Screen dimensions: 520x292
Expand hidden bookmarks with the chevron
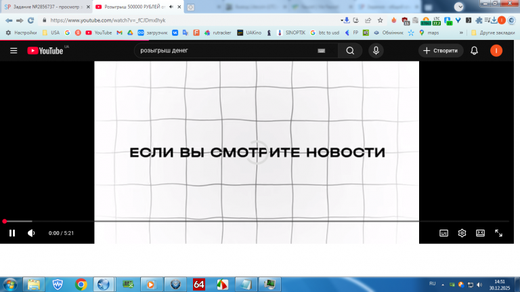click(x=461, y=33)
